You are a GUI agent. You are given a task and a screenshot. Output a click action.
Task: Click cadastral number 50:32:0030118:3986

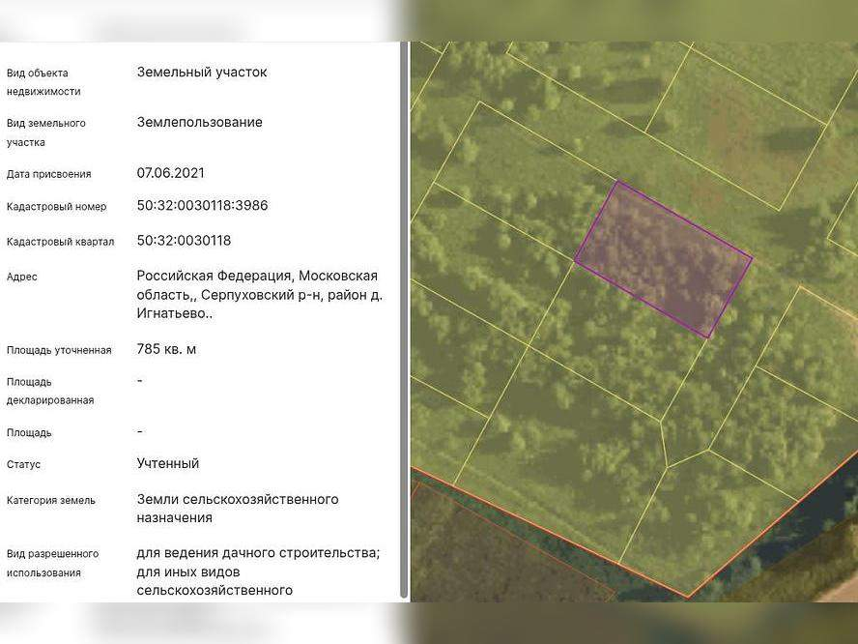tap(204, 205)
